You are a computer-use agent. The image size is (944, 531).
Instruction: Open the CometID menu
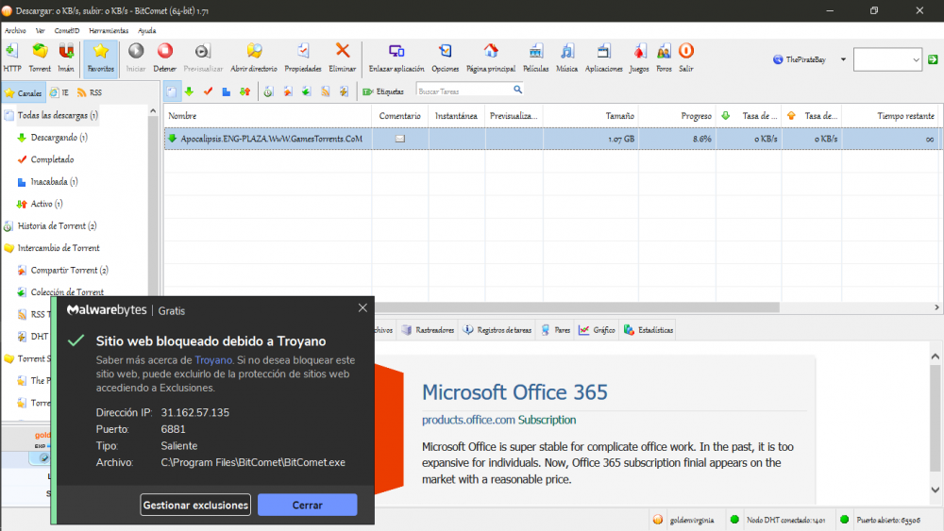pyautogui.click(x=67, y=30)
